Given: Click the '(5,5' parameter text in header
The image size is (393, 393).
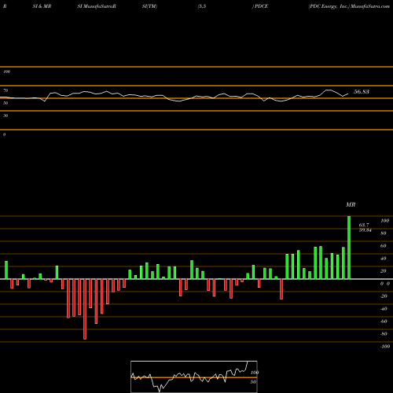Looking at the screenshot, I should coord(202,6).
